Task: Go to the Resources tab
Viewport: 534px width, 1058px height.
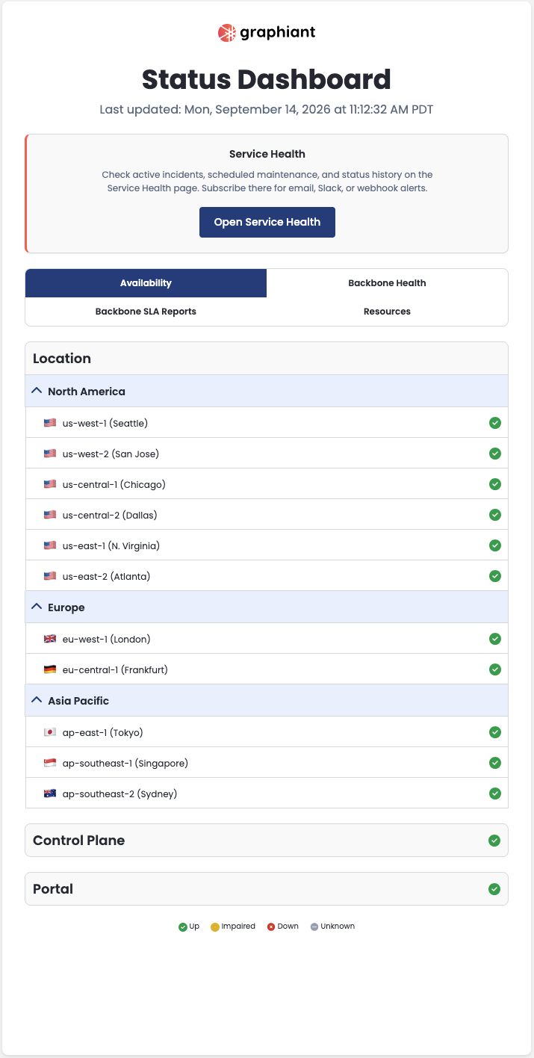Action: [x=387, y=312]
